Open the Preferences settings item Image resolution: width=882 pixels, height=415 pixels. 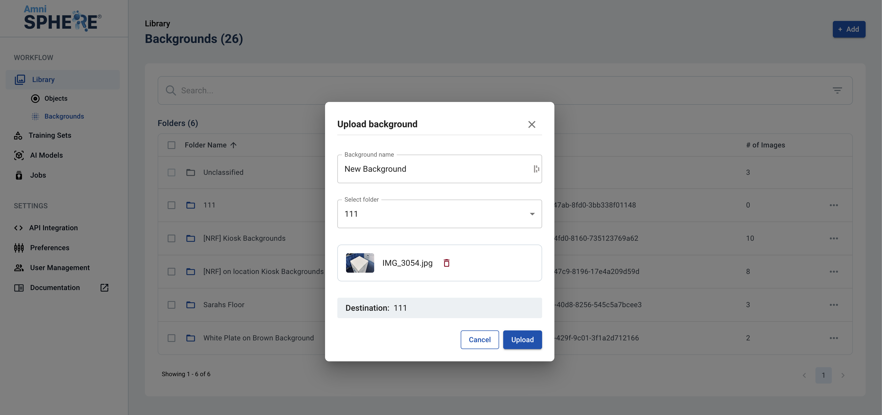click(x=49, y=248)
